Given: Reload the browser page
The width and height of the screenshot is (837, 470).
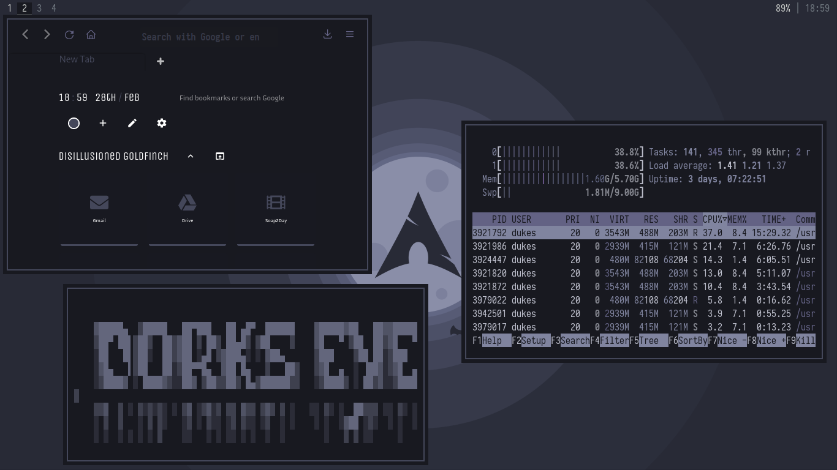Looking at the screenshot, I should [69, 35].
